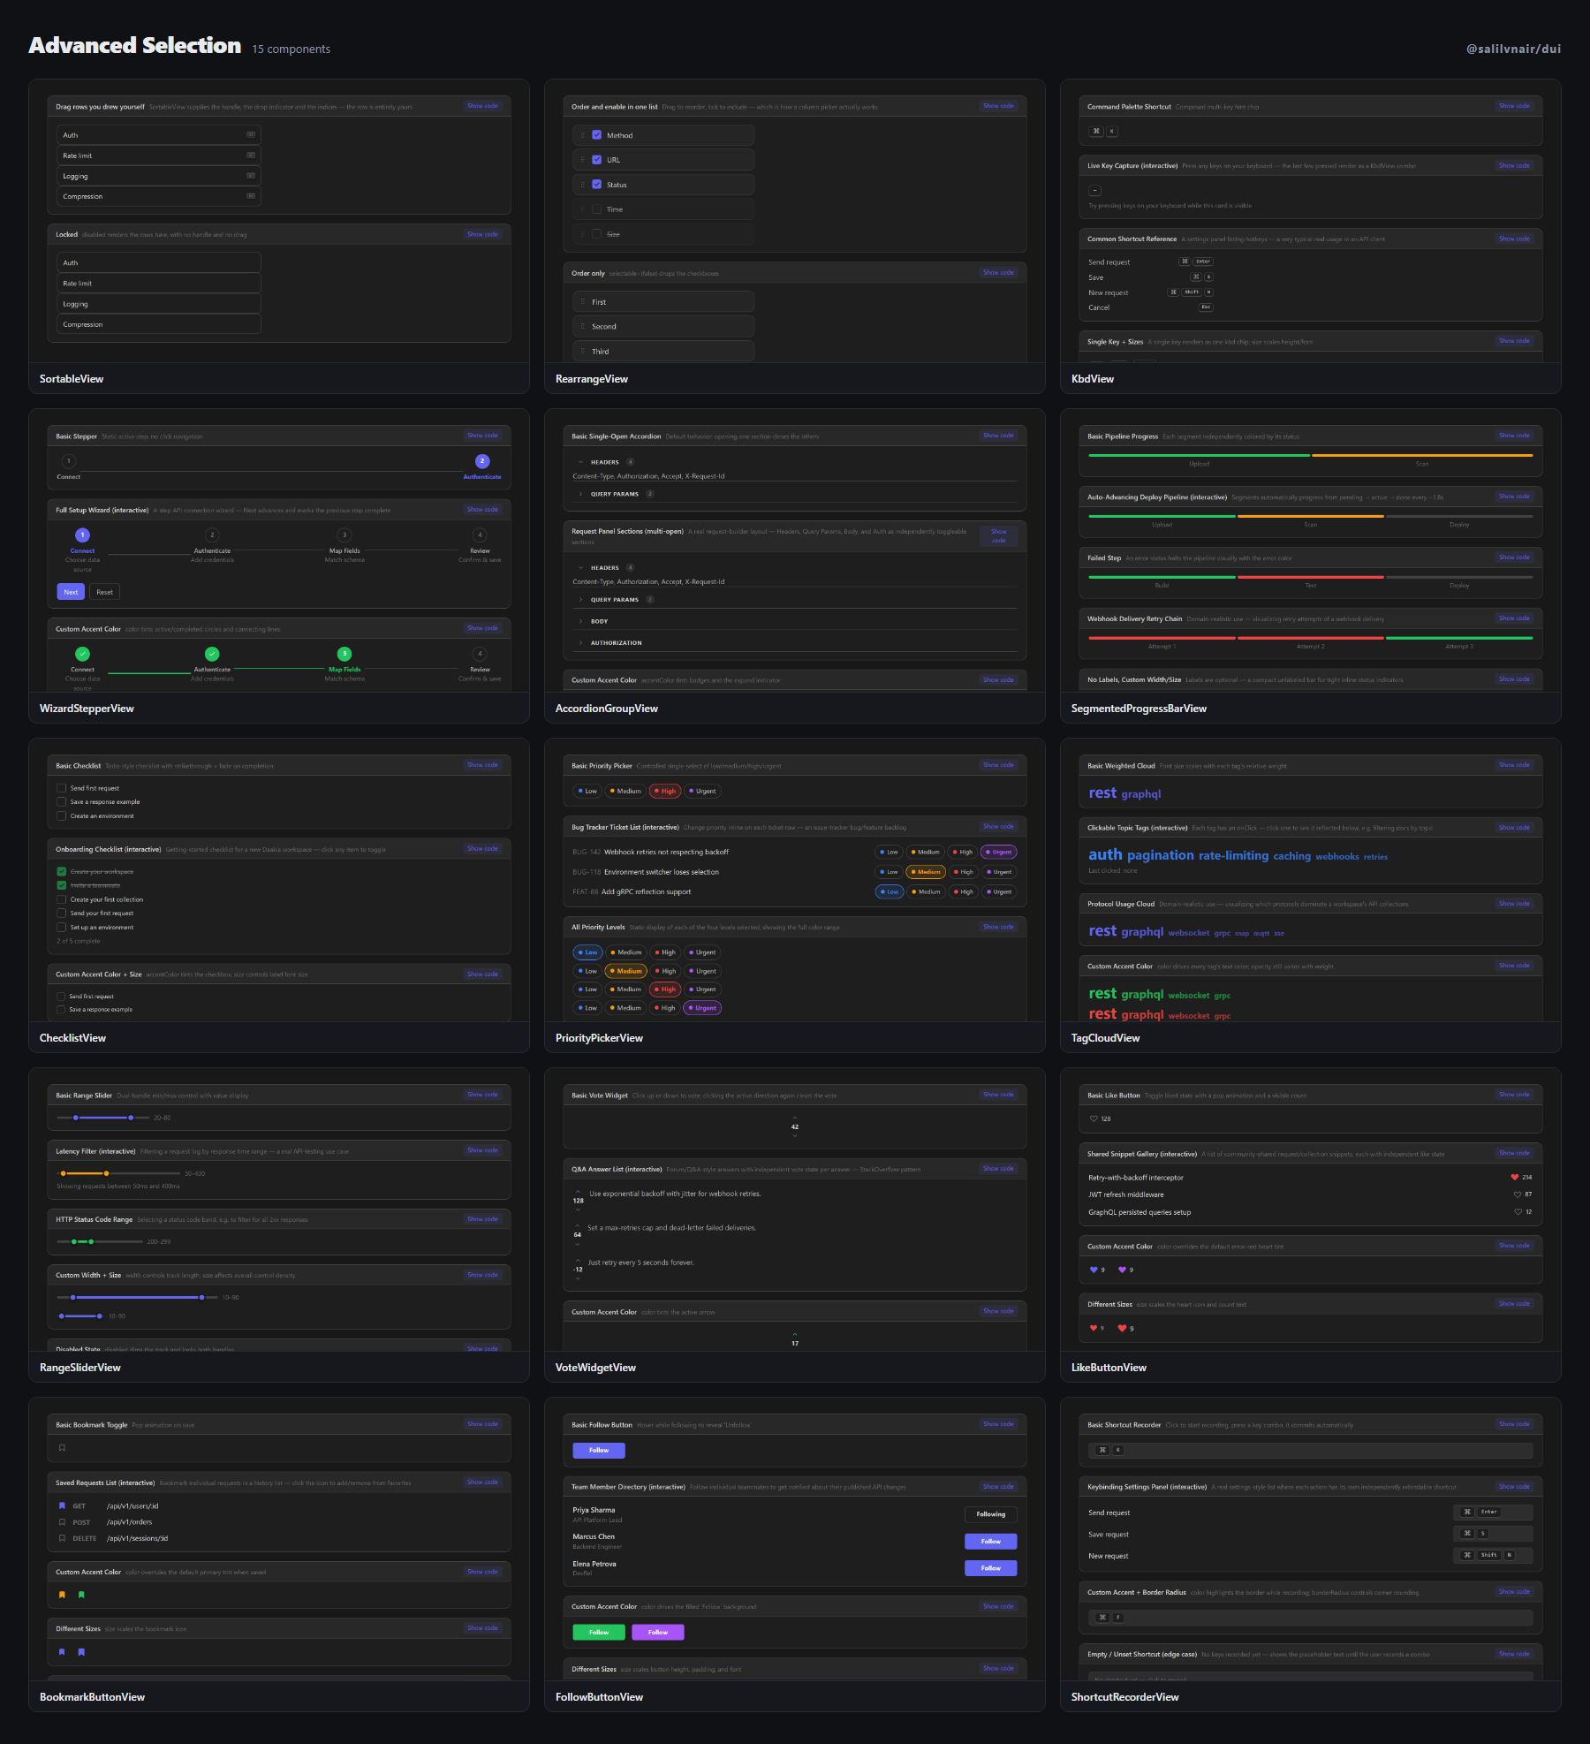This screenshot has height=1744, width=1590.
Task: Grab the handle icon on the draggable Compression row
Action: point(251,196)
